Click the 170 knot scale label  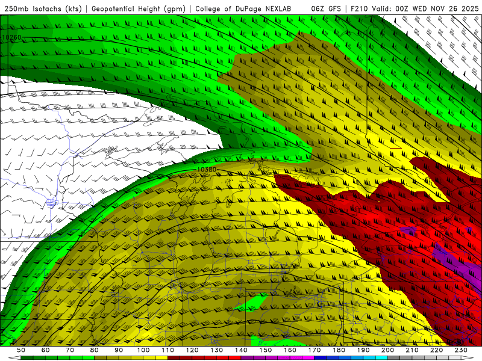(315, 350)
